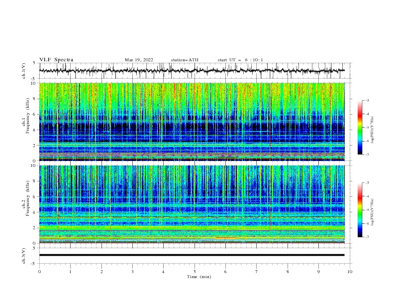Select the ch.1 "Frequency (kHz)" axis label

[x=28, y=116]
